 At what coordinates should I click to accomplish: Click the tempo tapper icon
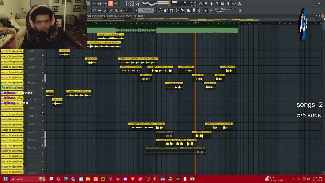click(200, 10)
